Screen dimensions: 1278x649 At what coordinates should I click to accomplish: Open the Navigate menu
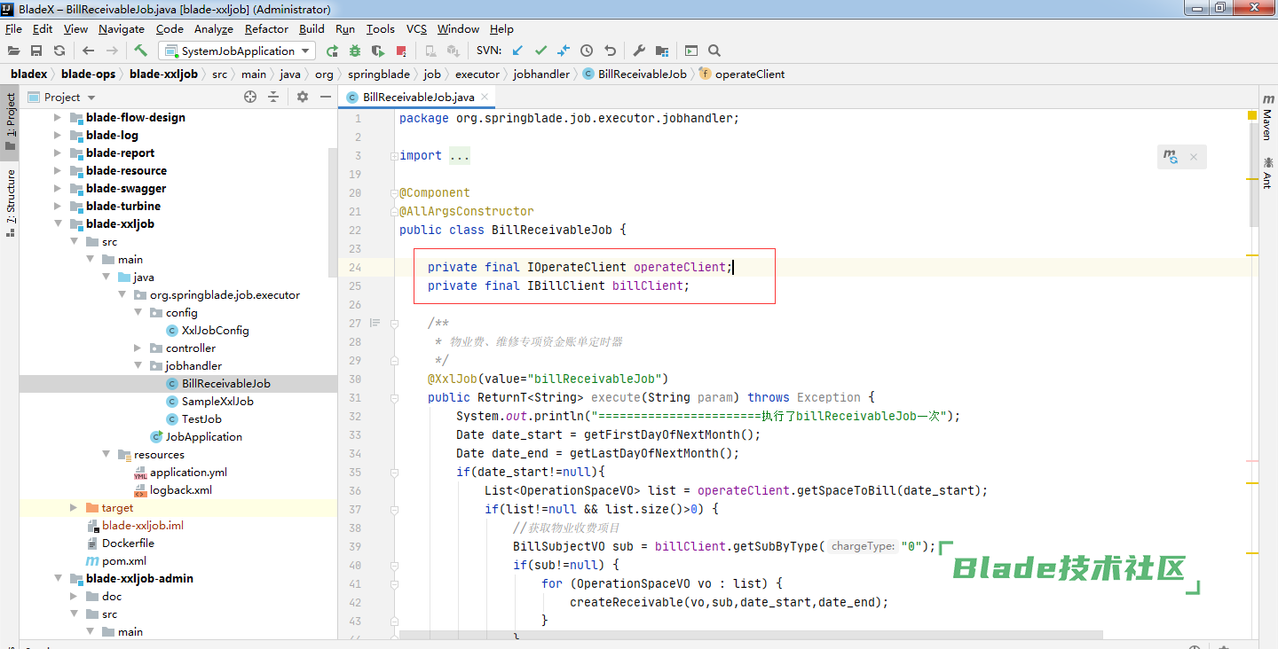click(121, 28)
